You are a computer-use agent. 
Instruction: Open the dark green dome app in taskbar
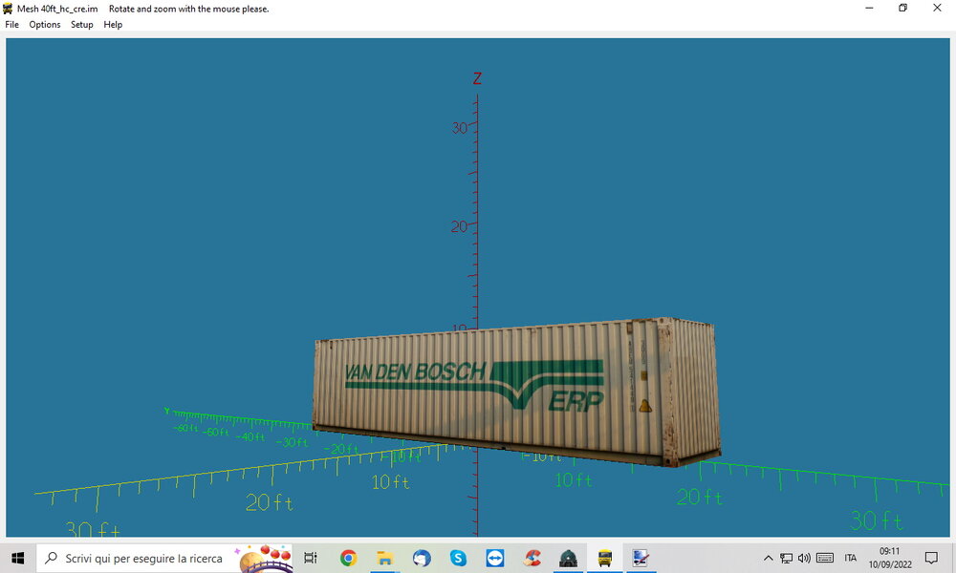point(568,558)
